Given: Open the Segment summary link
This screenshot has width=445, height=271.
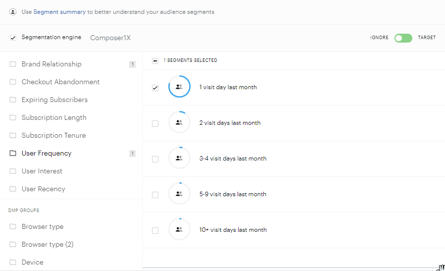Looking at the screenshot, I should 59,12.
